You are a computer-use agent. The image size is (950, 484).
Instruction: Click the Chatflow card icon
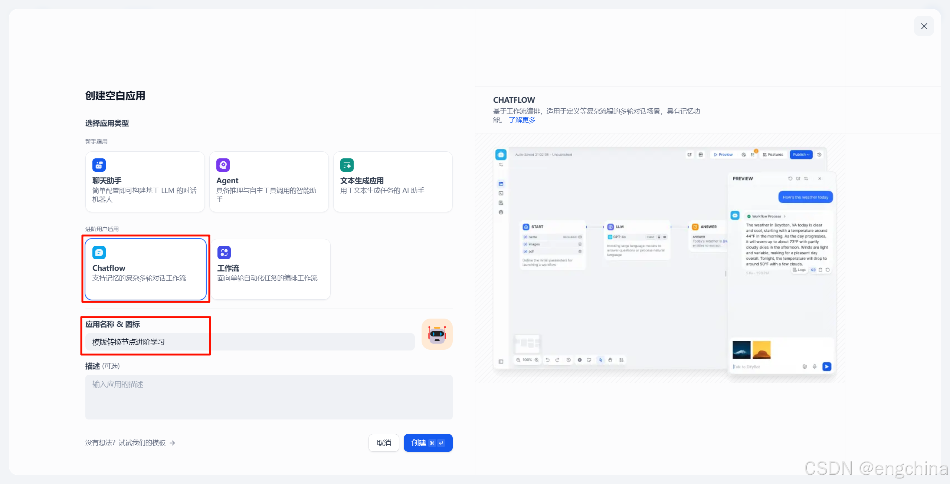99,253
